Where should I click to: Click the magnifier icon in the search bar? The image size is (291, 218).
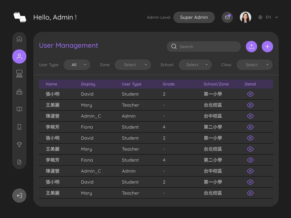tap(174, 46)
